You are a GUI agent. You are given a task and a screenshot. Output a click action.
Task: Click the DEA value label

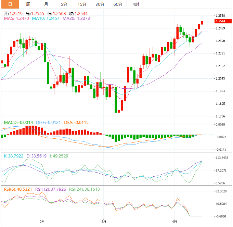[x=75, y=122]
